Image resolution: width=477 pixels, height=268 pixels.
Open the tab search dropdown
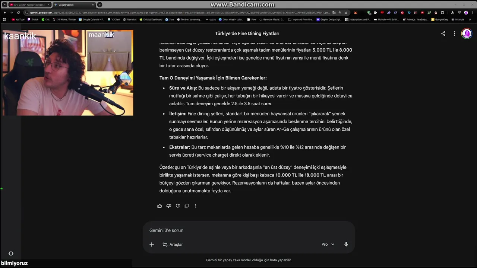pos(4,5)
